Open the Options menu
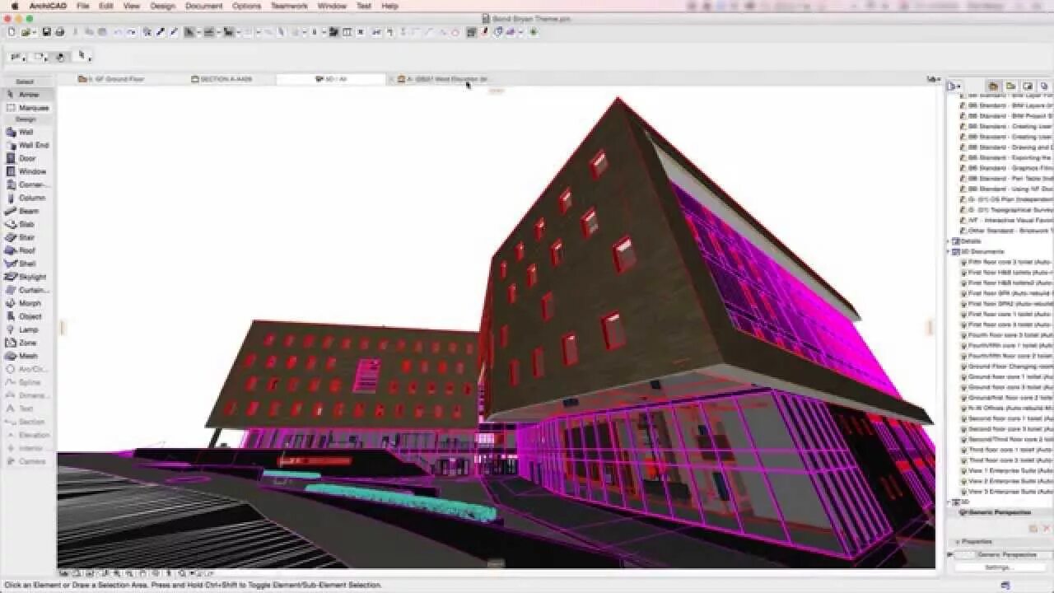 coord(246,6)
